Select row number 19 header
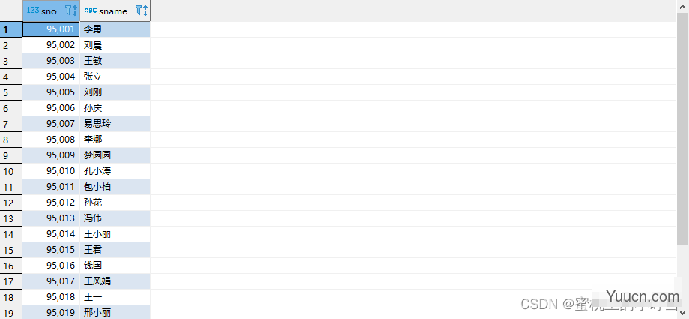This screenshot has height=319, width=689. (11, 312)
